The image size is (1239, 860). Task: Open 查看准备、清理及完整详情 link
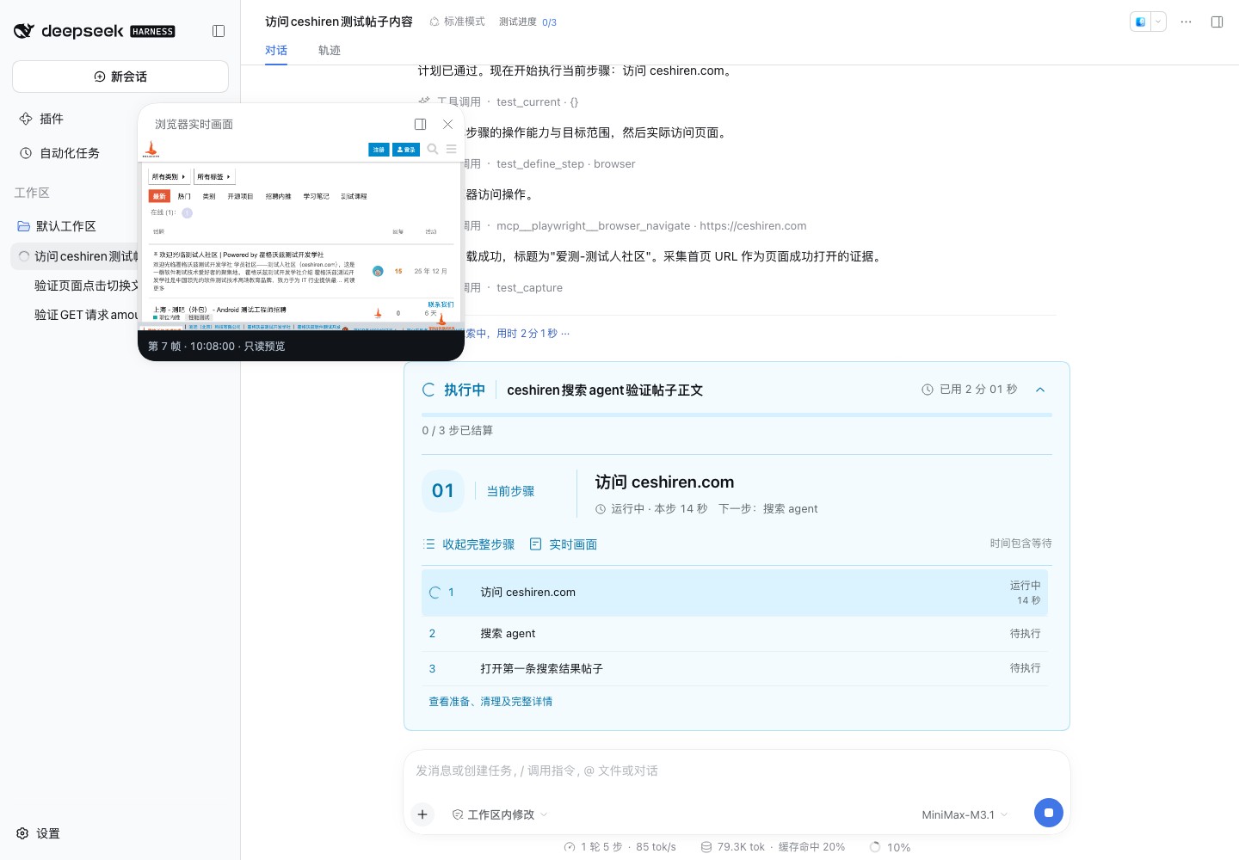(x=490, y=702)
